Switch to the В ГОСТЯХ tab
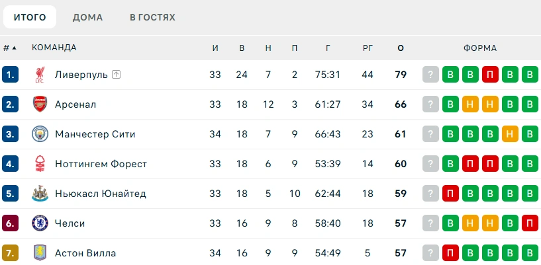This screenshot has height=265, width=541. (152, 17)
